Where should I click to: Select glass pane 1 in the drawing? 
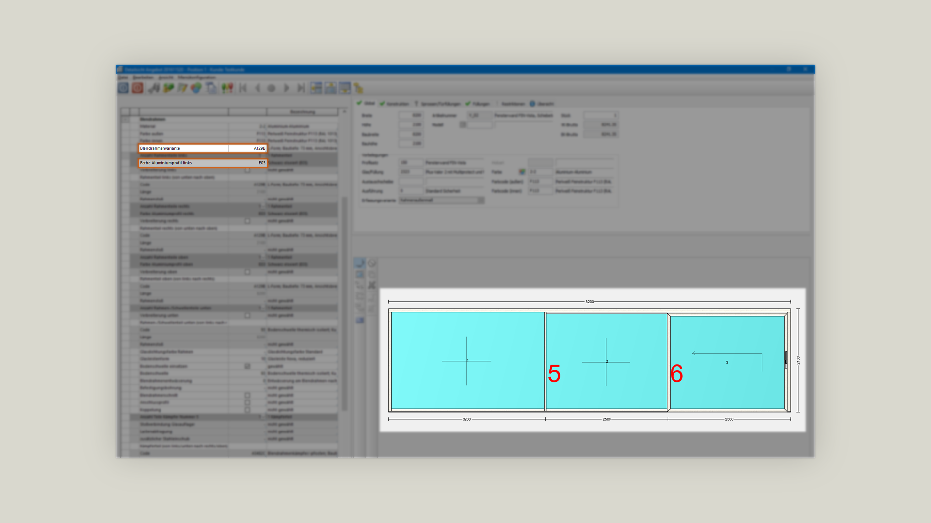[467, 360]
